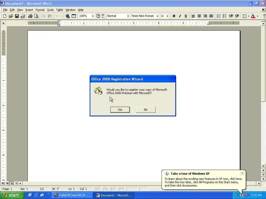Open the Style dropdown showing Normal
This screenshot has height=199, width=266.
pos(128,16)
